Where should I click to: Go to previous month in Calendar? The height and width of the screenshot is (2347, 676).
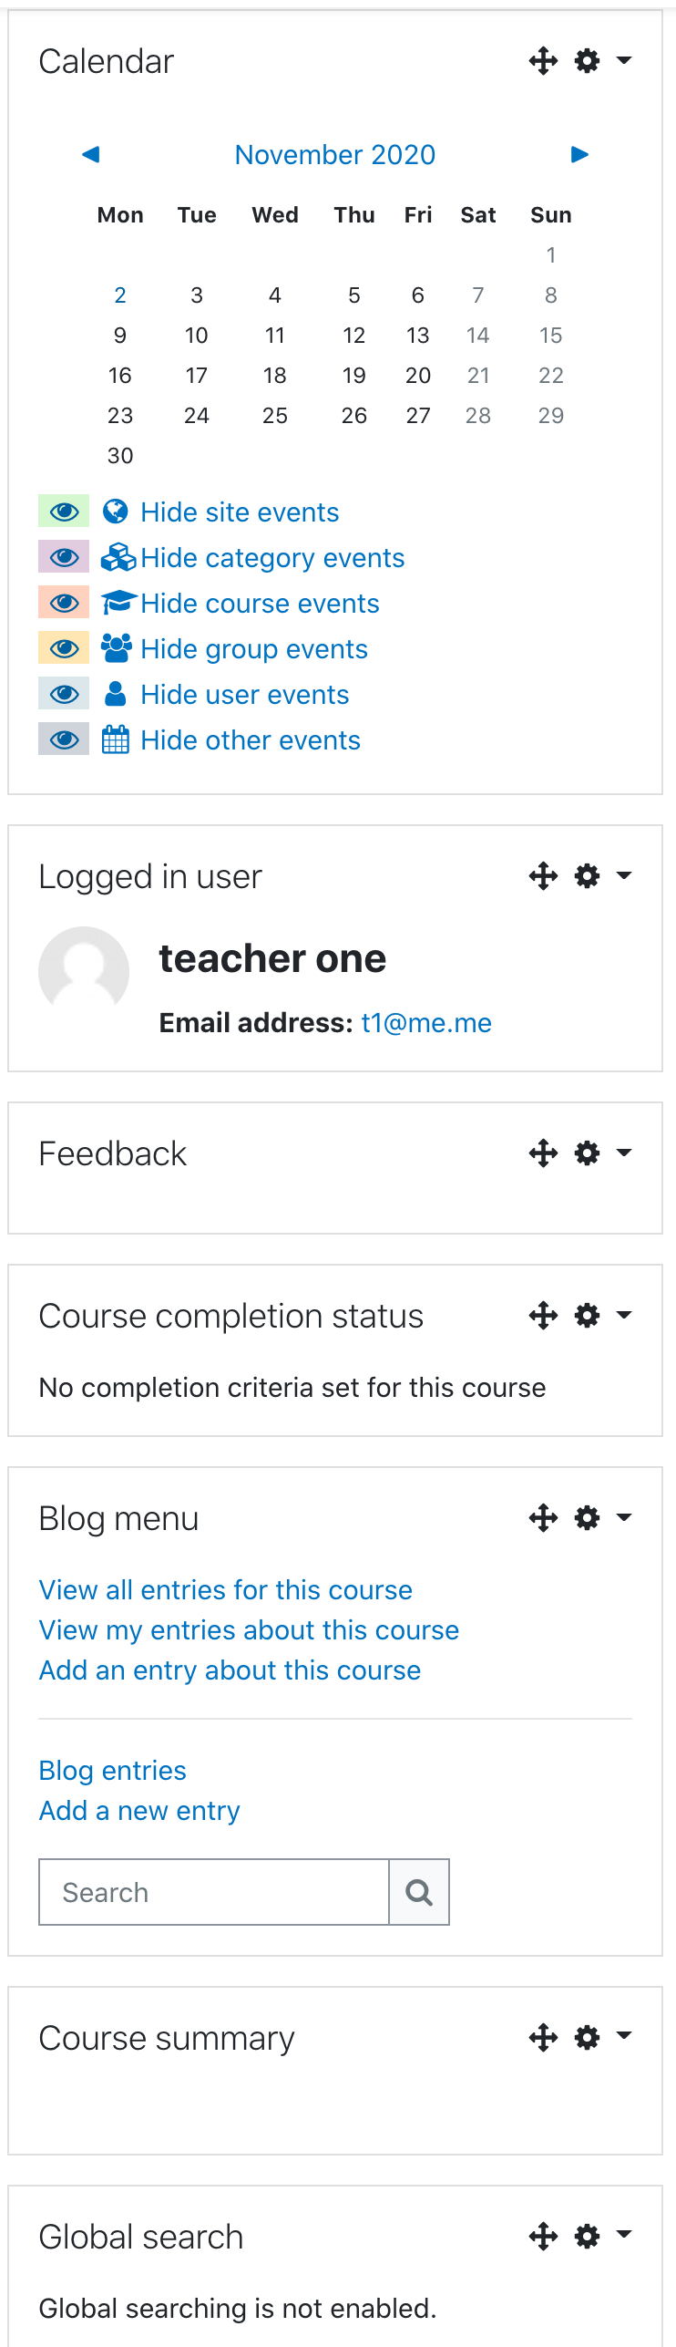pyautogui.click(x=90, y=154)
